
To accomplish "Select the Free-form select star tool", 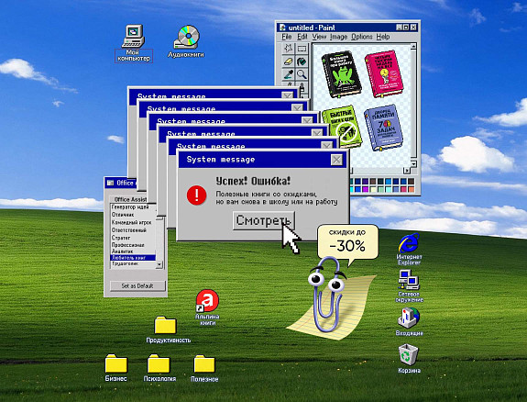I will point(288,49).
